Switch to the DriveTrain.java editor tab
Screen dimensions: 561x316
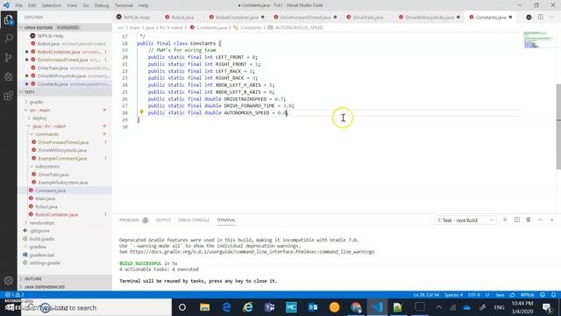click(x=365, y=18)
